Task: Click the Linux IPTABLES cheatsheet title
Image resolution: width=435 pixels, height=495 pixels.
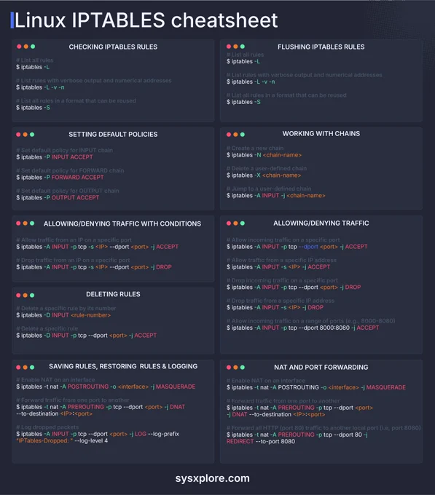Action: (146, 20)
